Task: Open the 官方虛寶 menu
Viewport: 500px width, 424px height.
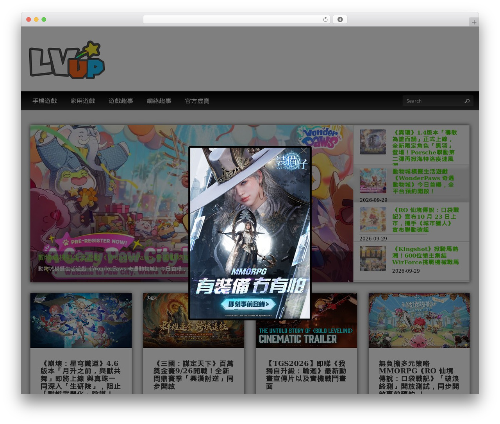Action: coord(197,101)
